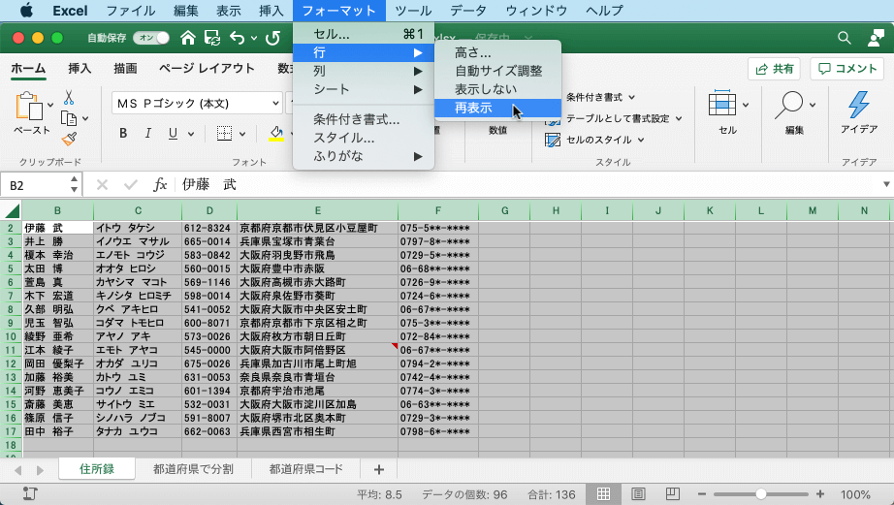Image resolution: width=894 pixels, height=505 pixels.
Task: Apply Bold formatting
Action: point(123,134)
